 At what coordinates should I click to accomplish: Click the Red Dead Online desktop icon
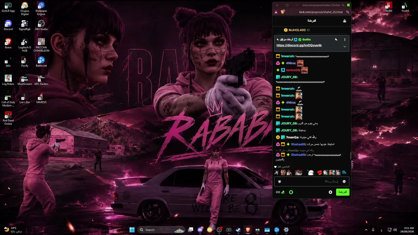[x=8, y=118]
